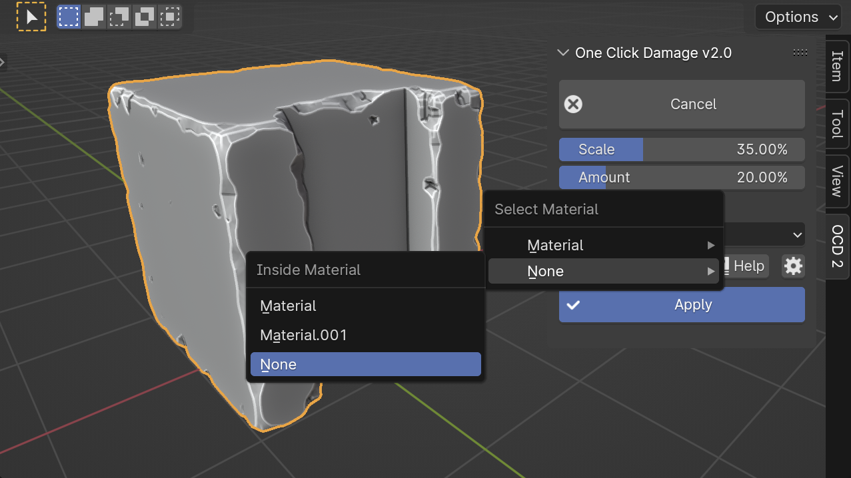Click the Cancel button

click(x=682, y=105)
